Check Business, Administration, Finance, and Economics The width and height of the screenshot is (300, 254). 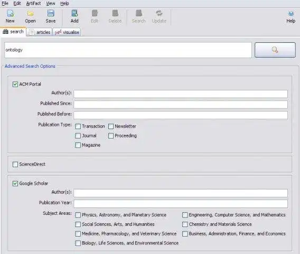[x=185, y=234]
